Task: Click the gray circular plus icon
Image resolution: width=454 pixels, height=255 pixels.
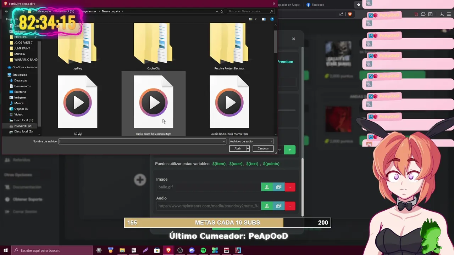Action: (x=140, y=180)
